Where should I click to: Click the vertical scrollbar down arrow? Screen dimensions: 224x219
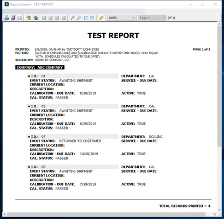[220, 210]
